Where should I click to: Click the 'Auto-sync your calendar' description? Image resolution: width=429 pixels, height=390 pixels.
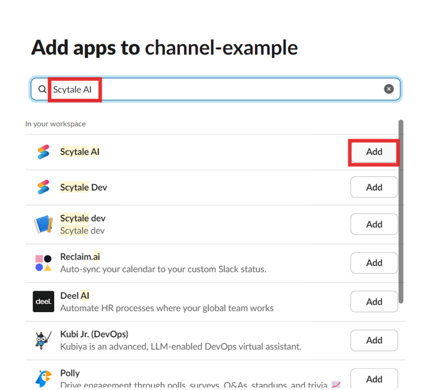click(x=163, y=269)
